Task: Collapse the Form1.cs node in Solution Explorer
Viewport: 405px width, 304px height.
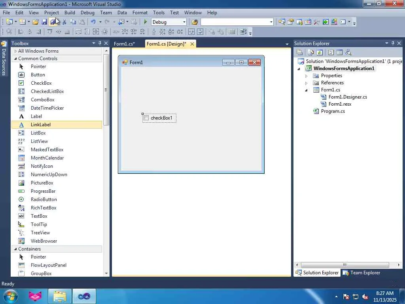Action: [x=307, y=90]
